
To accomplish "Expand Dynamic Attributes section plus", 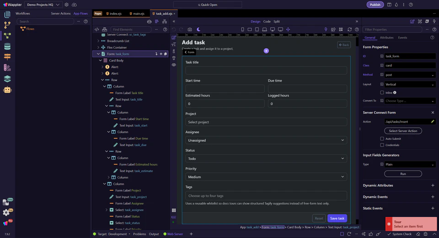I will point(433,185).
